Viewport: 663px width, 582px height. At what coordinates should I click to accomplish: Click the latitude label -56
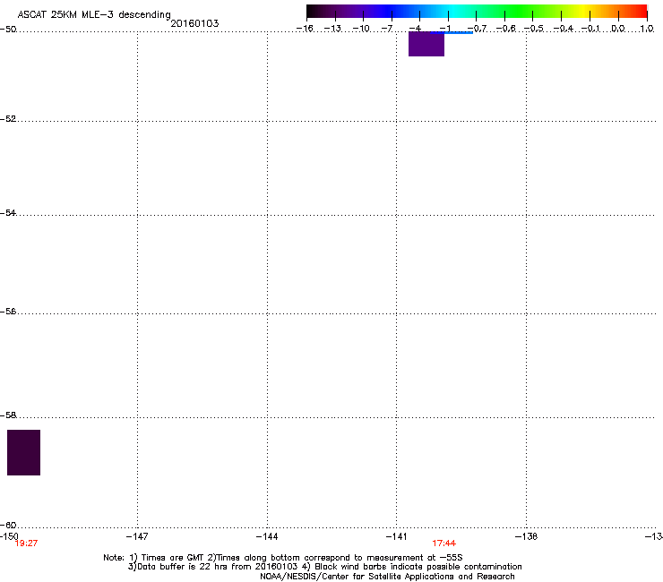(x=8, y=312)
